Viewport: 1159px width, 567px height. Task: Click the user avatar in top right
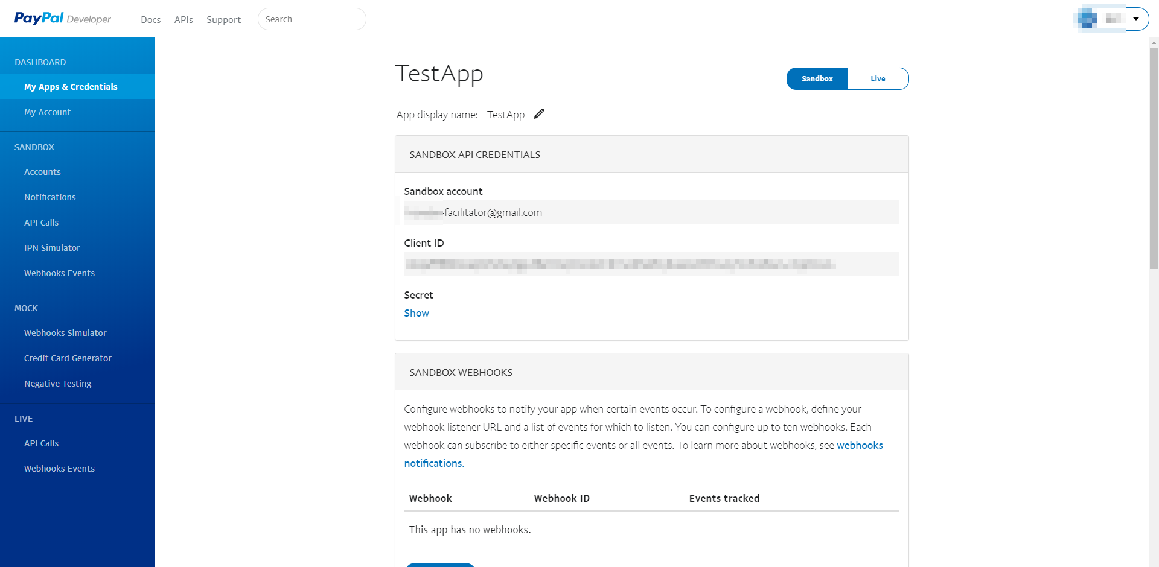(x=1087, y=19)
